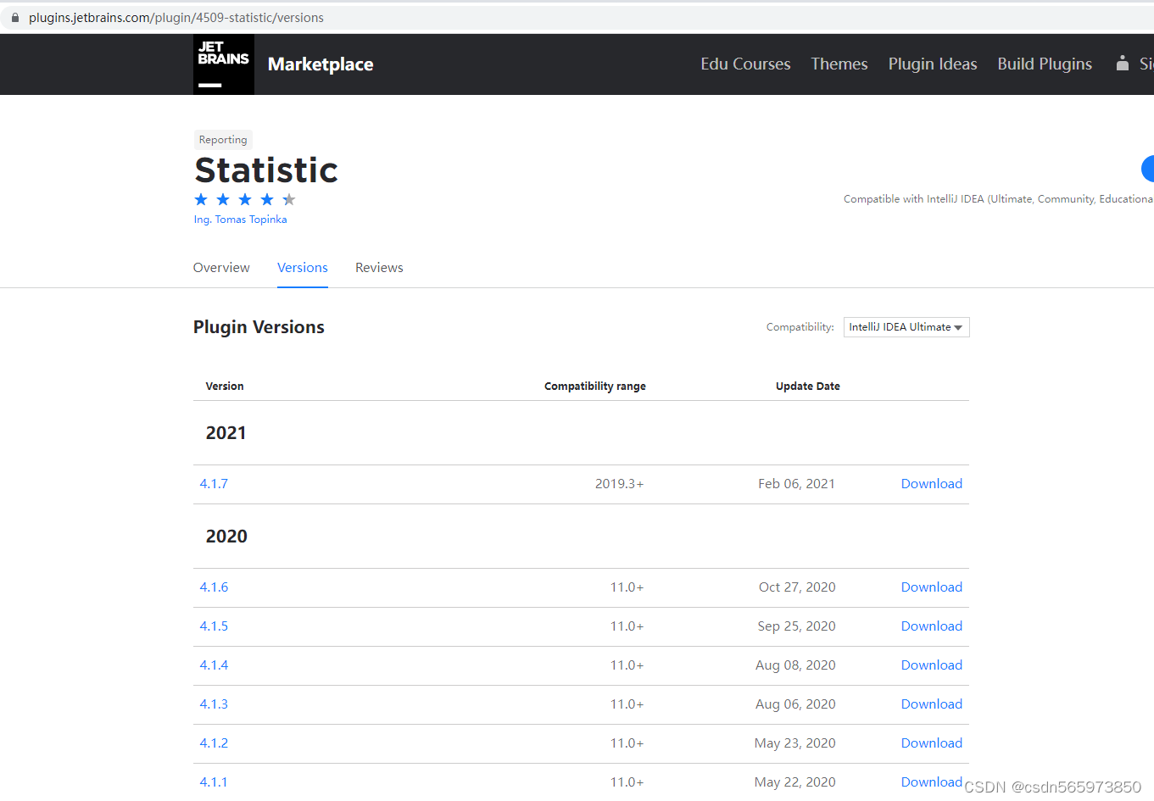The width and height of the screenshot is (1154, 801).
Task: Click the Oct 27, 2020 date cell
Action: click(x=797, y=587)
